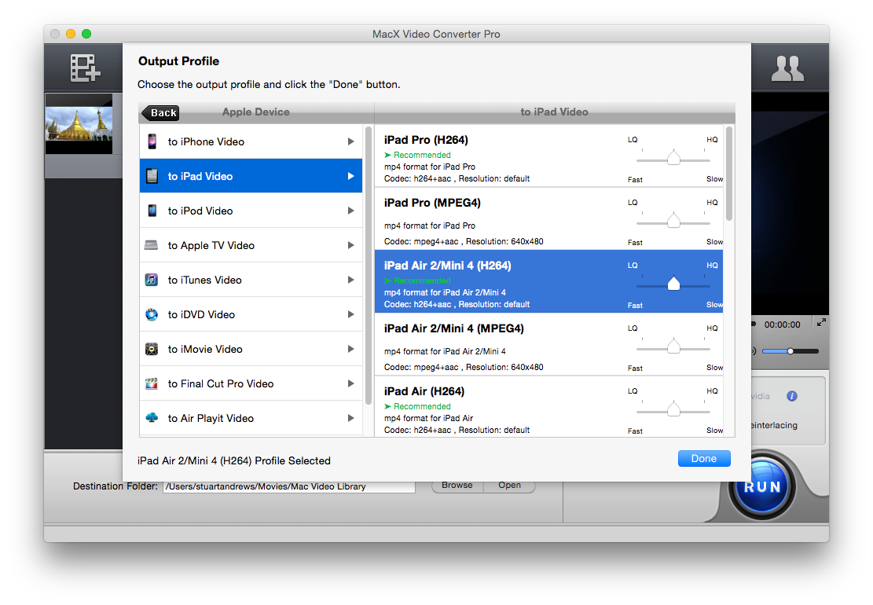Expand the to Air Playit Video arrow

350,418
